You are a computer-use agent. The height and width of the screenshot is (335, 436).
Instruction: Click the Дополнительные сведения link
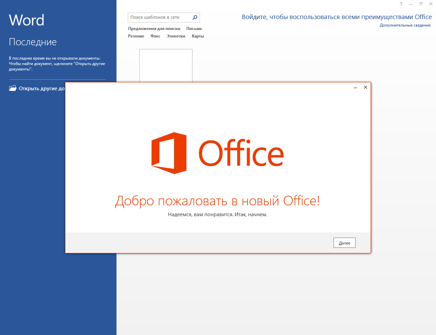click(x=405, y=25)
